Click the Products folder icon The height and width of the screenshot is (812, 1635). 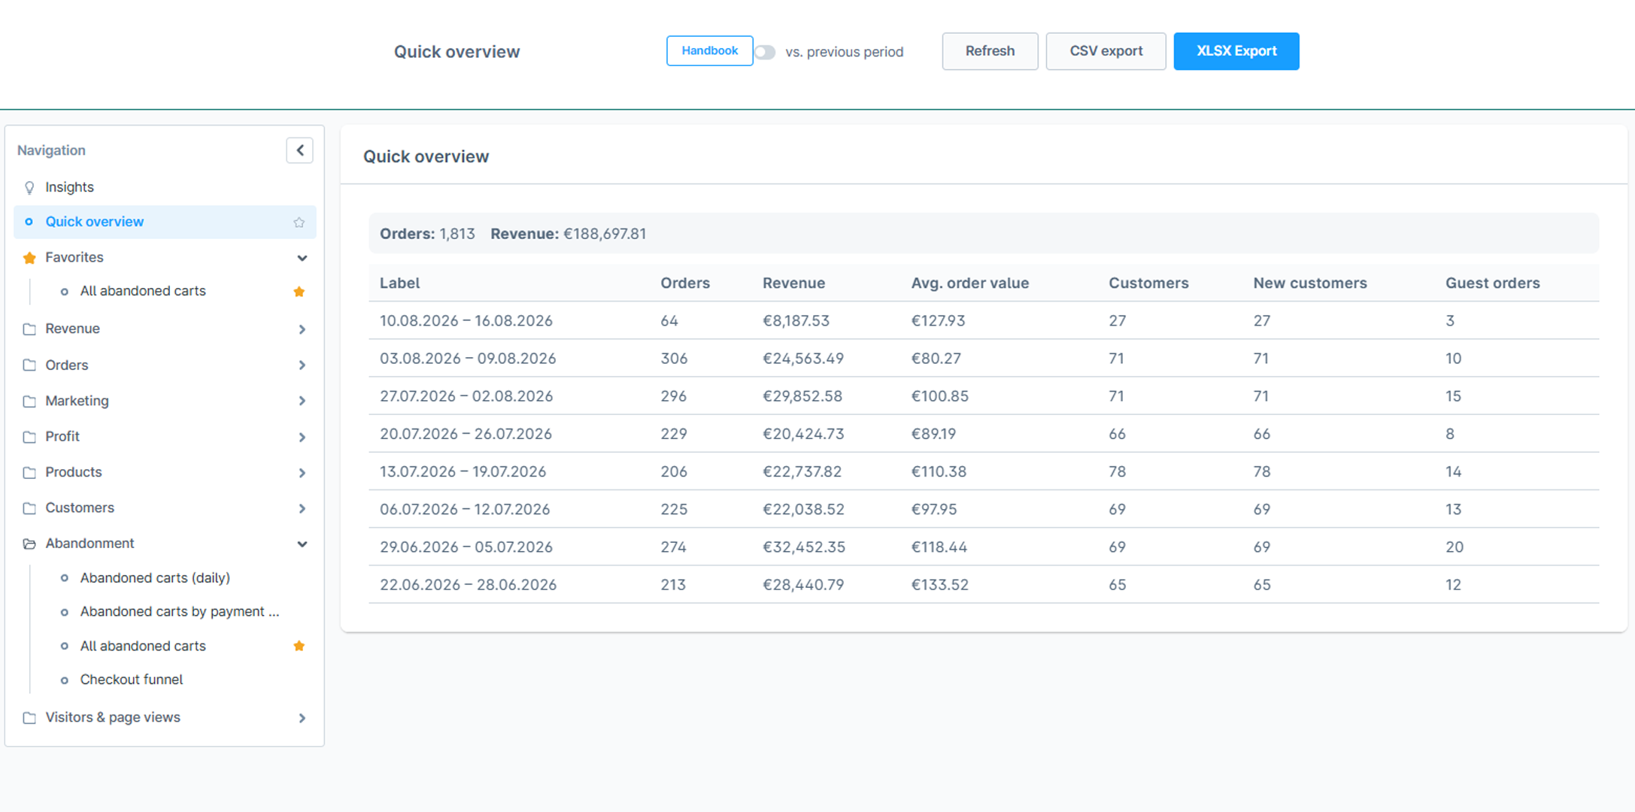[x=29, y=473]
